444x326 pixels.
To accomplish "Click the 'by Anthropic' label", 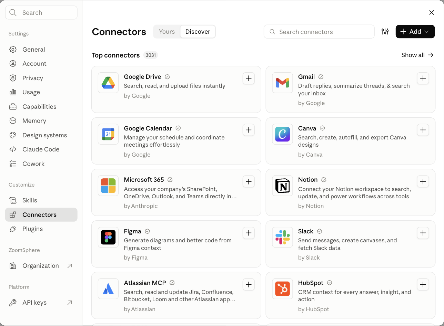I will click(141, 206).
